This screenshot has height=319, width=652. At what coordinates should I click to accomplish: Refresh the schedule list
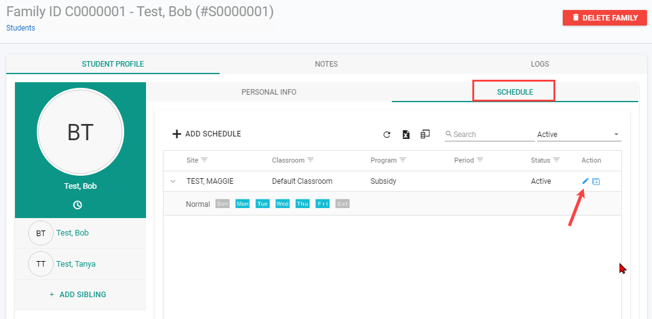[387, 135]
